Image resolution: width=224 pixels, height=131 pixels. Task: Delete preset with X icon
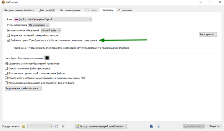point(63,126)
